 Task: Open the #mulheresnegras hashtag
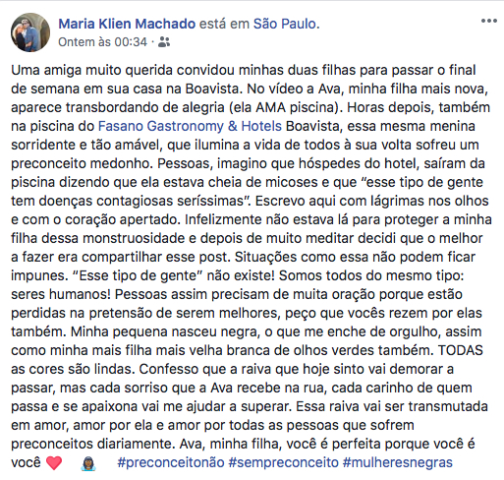pyautogui.click(x=398, y=462)
